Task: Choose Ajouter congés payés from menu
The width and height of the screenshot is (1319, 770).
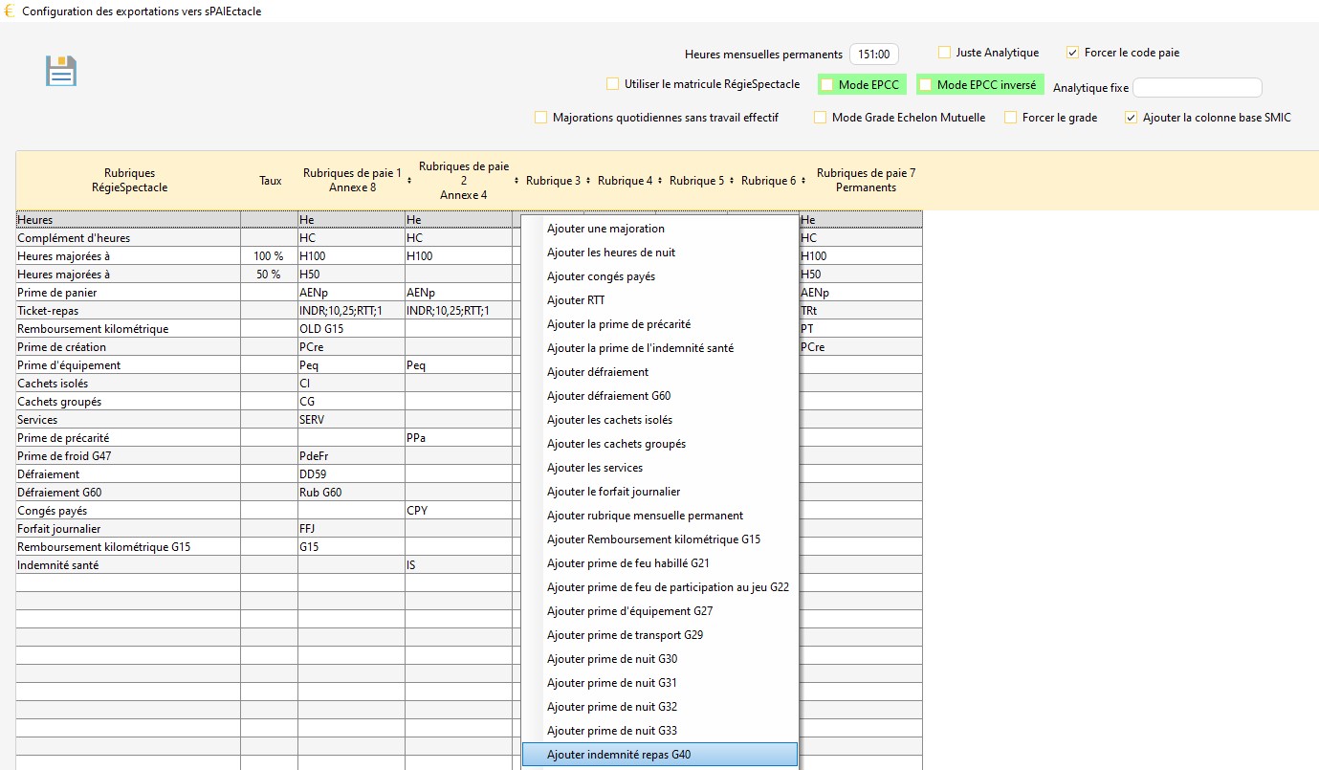Action: 601,276
